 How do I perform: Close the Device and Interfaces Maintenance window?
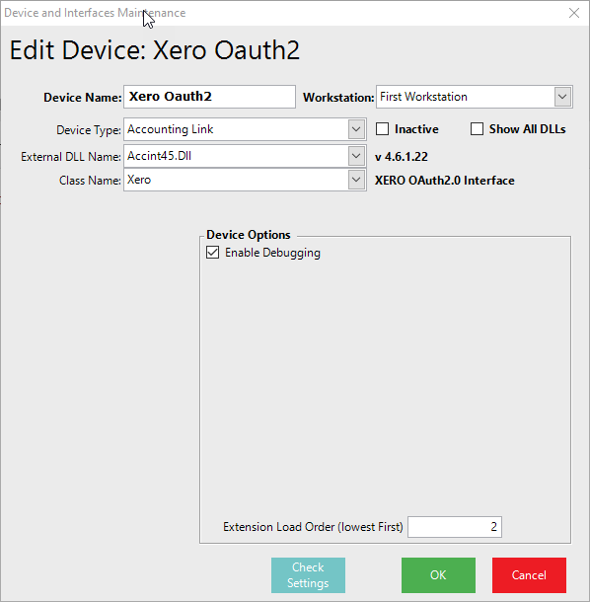point(574,13)
